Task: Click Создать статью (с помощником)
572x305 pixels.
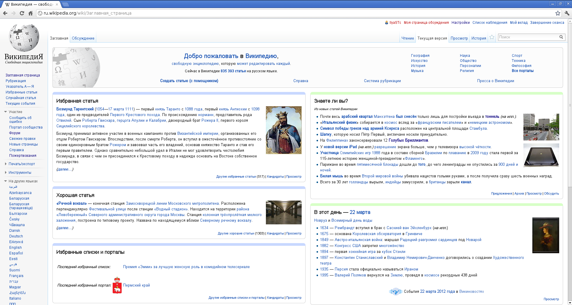Action: pyautogui.click(x=189, y=81)
